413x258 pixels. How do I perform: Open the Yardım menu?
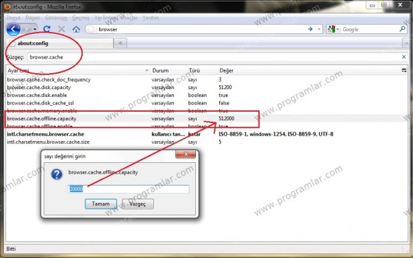(x=151, y=17)
